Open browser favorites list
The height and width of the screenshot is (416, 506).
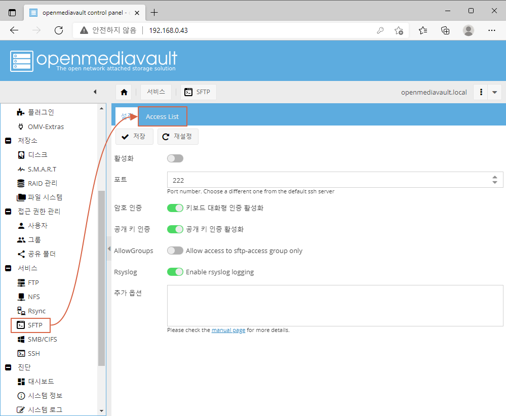[x=423, y=30]
